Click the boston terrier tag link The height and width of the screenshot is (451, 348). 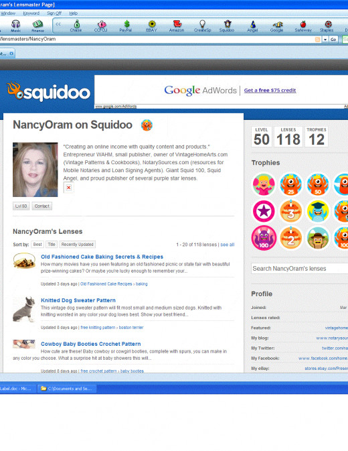pyautogui.click(x=131, y=328)
